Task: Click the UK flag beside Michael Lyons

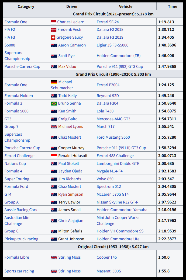Action: click(54, 127)
